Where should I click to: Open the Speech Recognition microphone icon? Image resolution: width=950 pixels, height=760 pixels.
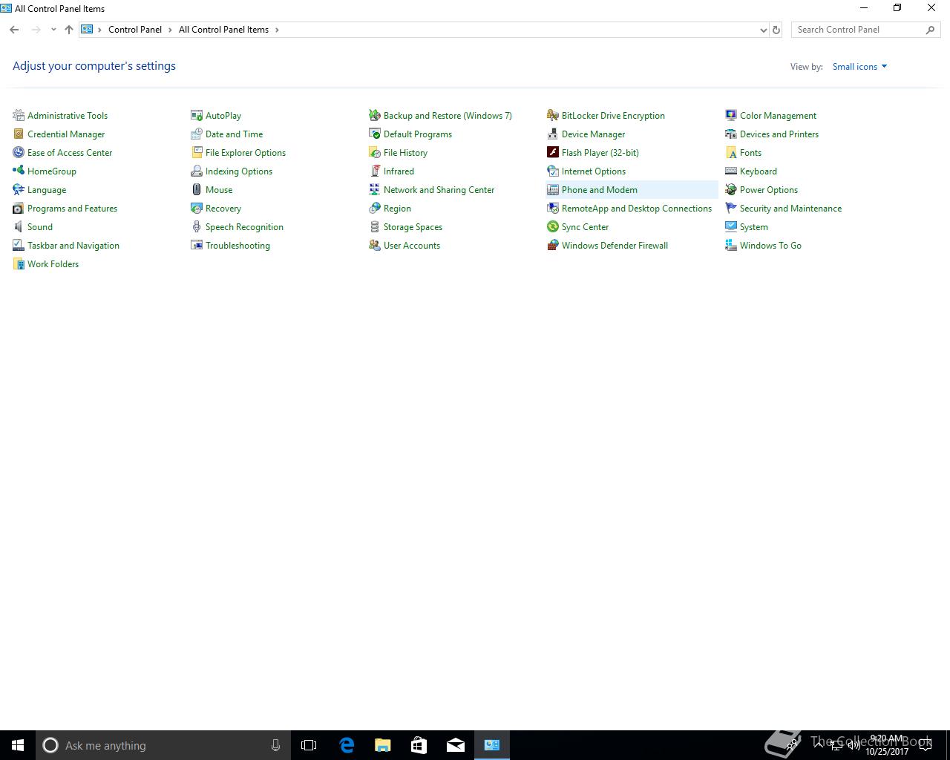pos(197,226)
